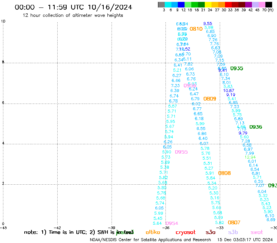Click the 6.74 reading
Screen dimensions: 277x243
coord(174,96)
